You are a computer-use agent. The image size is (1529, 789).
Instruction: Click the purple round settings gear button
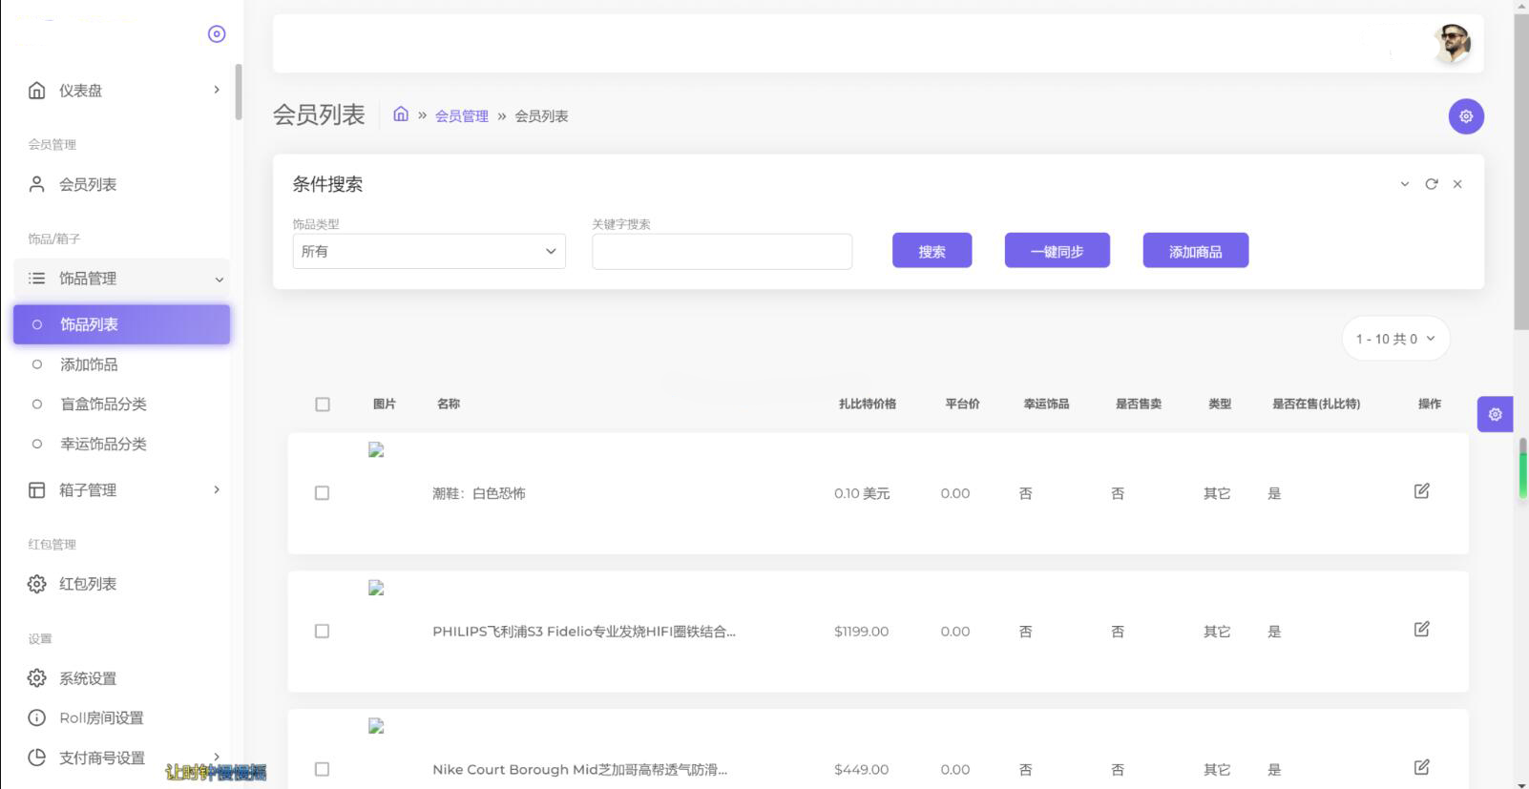[1466, 116]
